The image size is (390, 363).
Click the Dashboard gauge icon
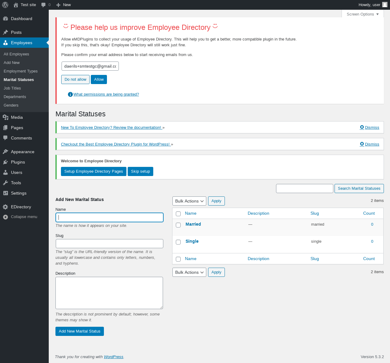tap(5, 19)
